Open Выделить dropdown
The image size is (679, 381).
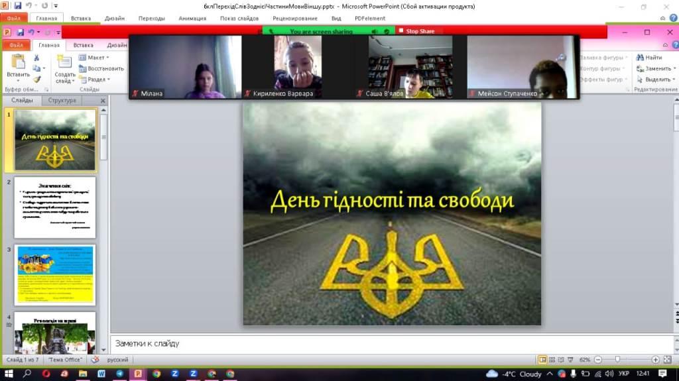(x=656, y=80)
